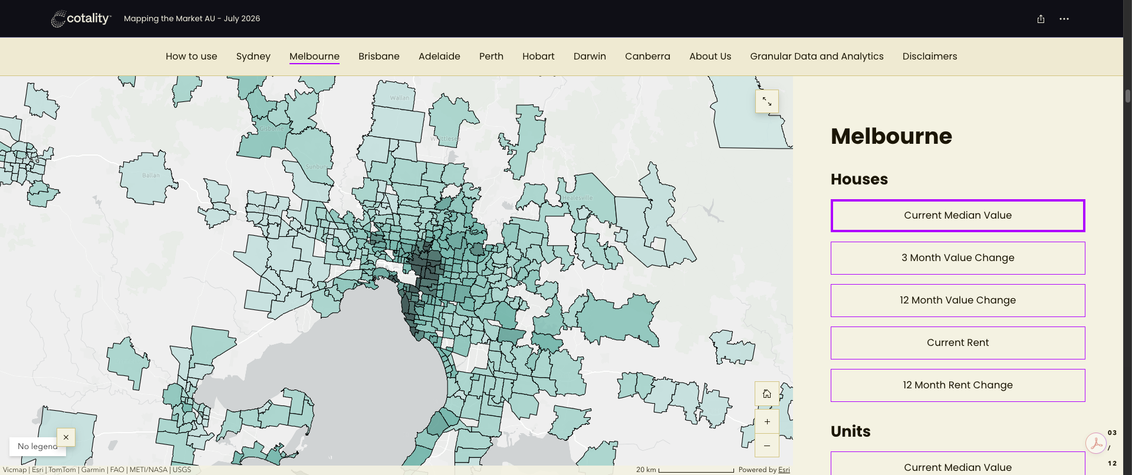
Task: Close the No legend popup
Action: click(66, 437)
